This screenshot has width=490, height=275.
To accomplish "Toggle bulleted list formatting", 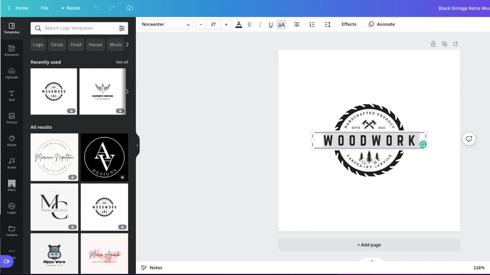I will tap(312, 24).
